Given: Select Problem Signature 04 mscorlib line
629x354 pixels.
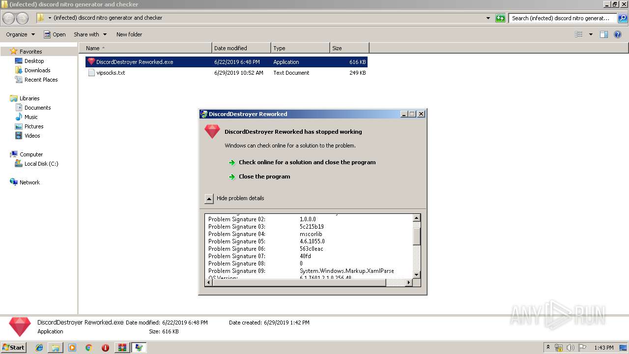Looking at the screenshot, I should [265, 234].
